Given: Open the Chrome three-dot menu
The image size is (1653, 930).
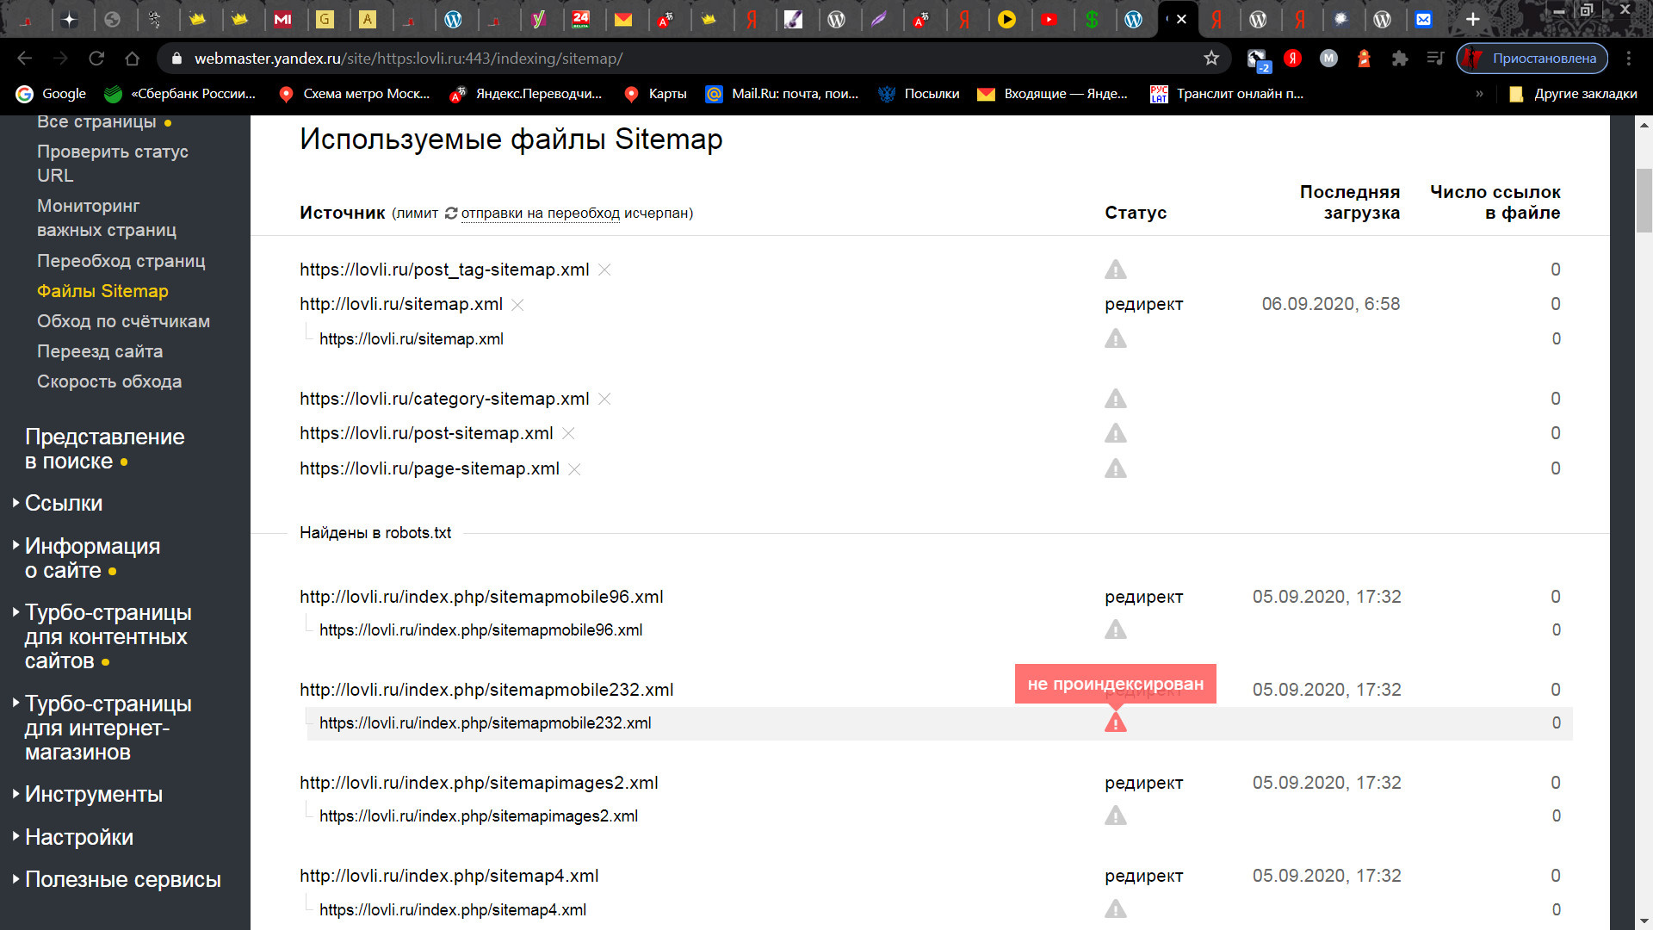Looking at the screenshot, I should 1628,59.
